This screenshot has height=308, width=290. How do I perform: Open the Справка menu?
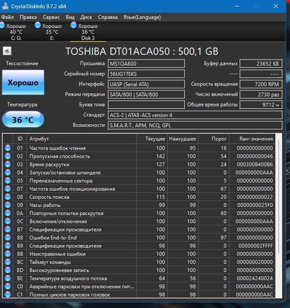click(108, 17)
